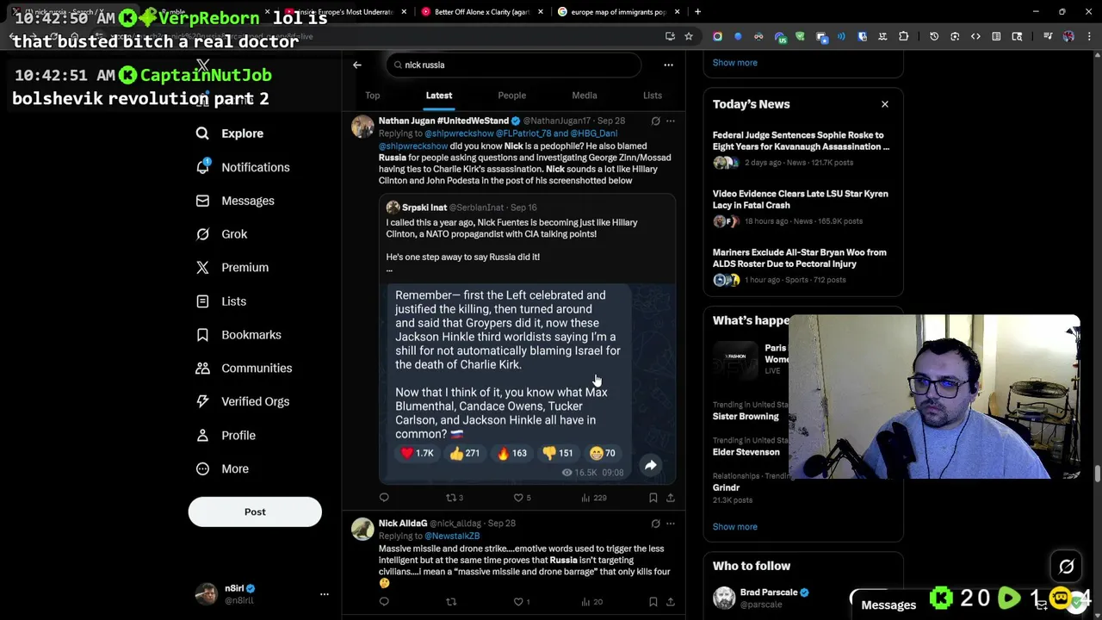The width and height of the screenshot is (1102, 620).
Task: Click forward arrow on Telegram screenshot
Action: [651, 465]
